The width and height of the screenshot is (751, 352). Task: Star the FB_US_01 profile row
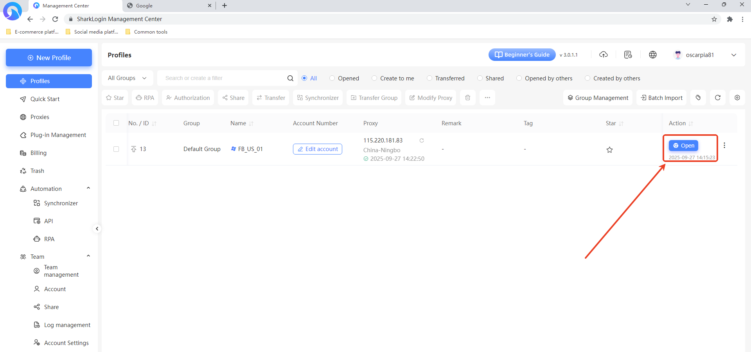609,149
